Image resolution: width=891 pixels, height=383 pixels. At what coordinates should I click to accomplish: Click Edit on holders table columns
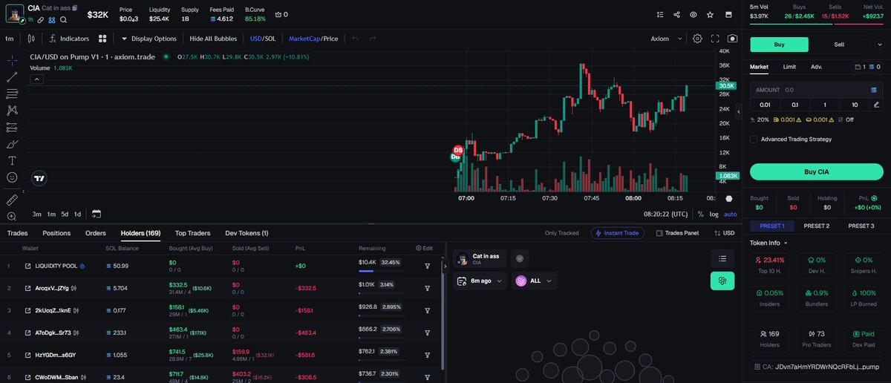[424, 248]
